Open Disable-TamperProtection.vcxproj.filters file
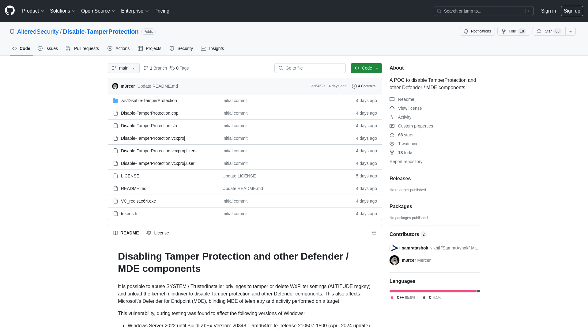Image resolution: width=588 pixels, height=331 pixels. [x=159, y=151]
